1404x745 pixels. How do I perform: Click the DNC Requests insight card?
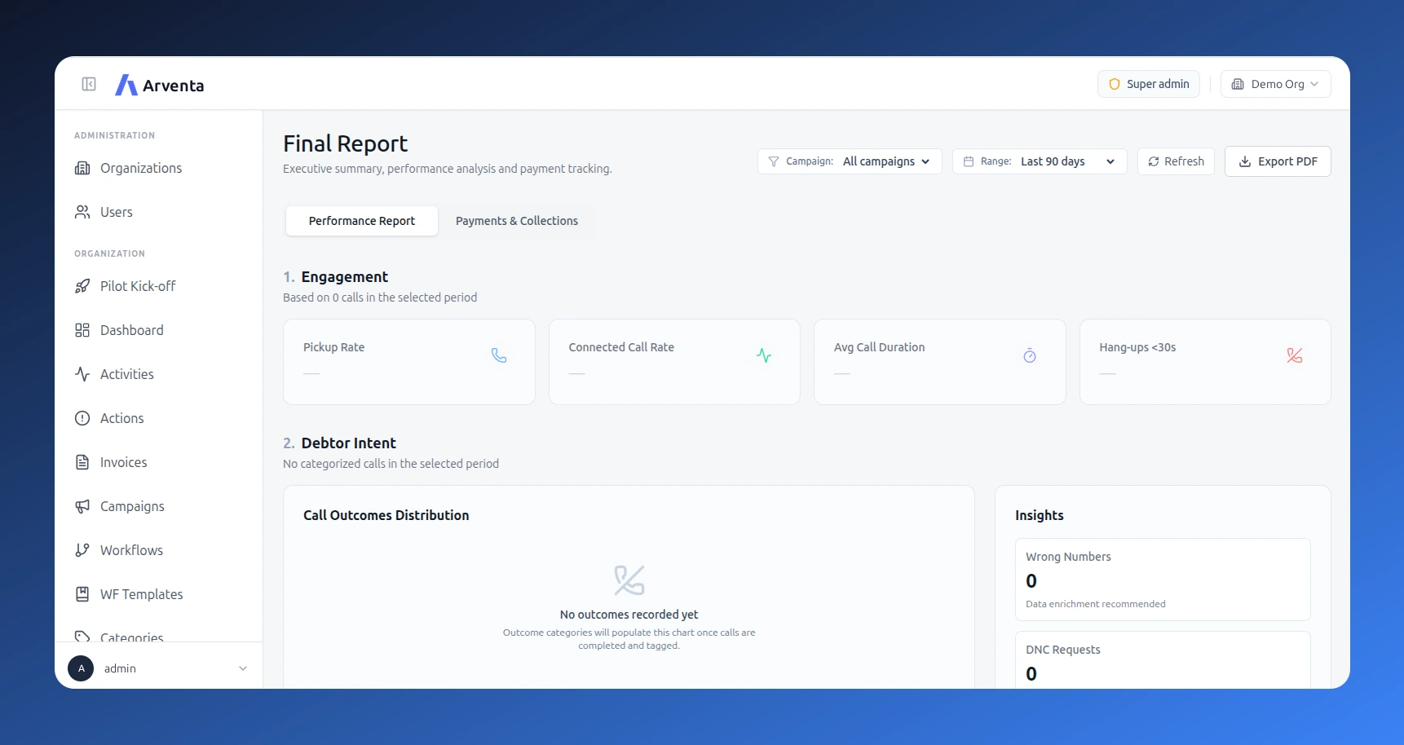point(1163,660)
